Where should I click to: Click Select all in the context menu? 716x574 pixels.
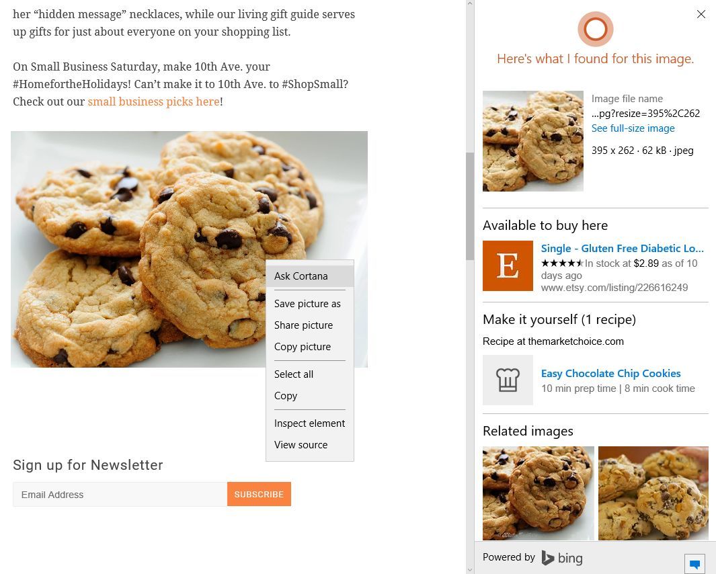(x=294, y=374)
